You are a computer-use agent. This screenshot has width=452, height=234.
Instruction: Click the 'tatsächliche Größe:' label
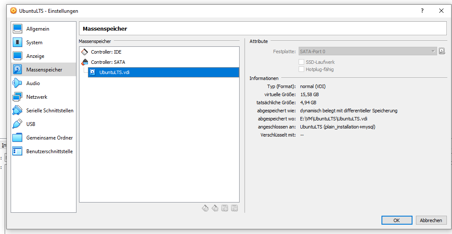(x=276, y=103)
